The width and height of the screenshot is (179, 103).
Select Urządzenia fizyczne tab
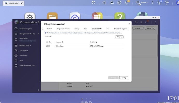[121, 29]
